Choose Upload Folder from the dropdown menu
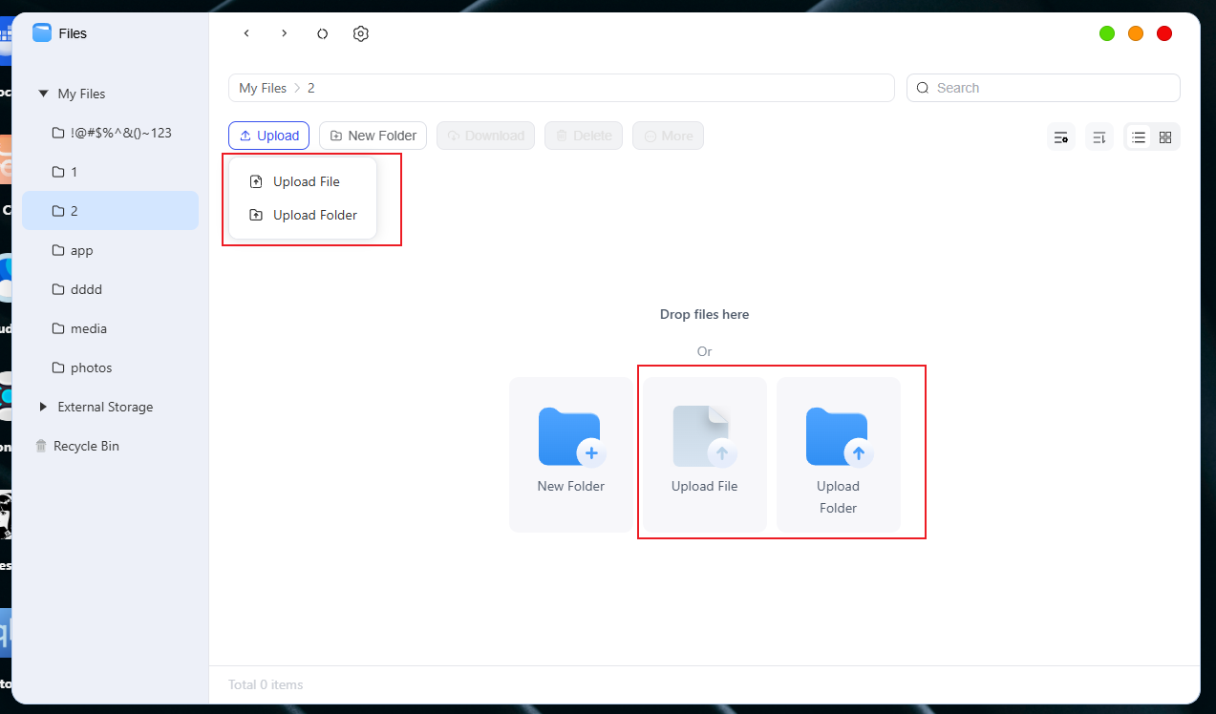This screenshot has height=714, width=1216. tap(303, 215)
